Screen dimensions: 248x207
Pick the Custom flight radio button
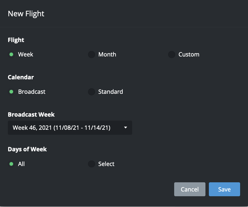point(172,55)
